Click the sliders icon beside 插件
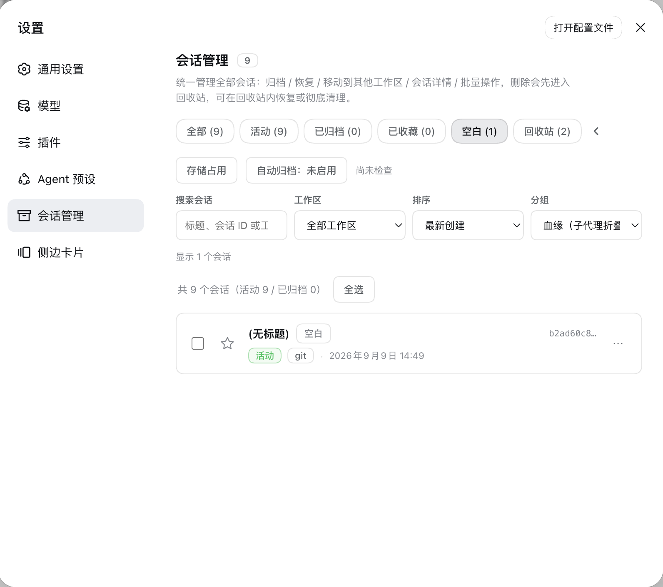This screenshot has width=663, height=587. (24, 142)
